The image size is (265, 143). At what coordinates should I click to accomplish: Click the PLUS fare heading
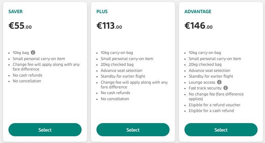pyautogui.click(x=102, y=11)
